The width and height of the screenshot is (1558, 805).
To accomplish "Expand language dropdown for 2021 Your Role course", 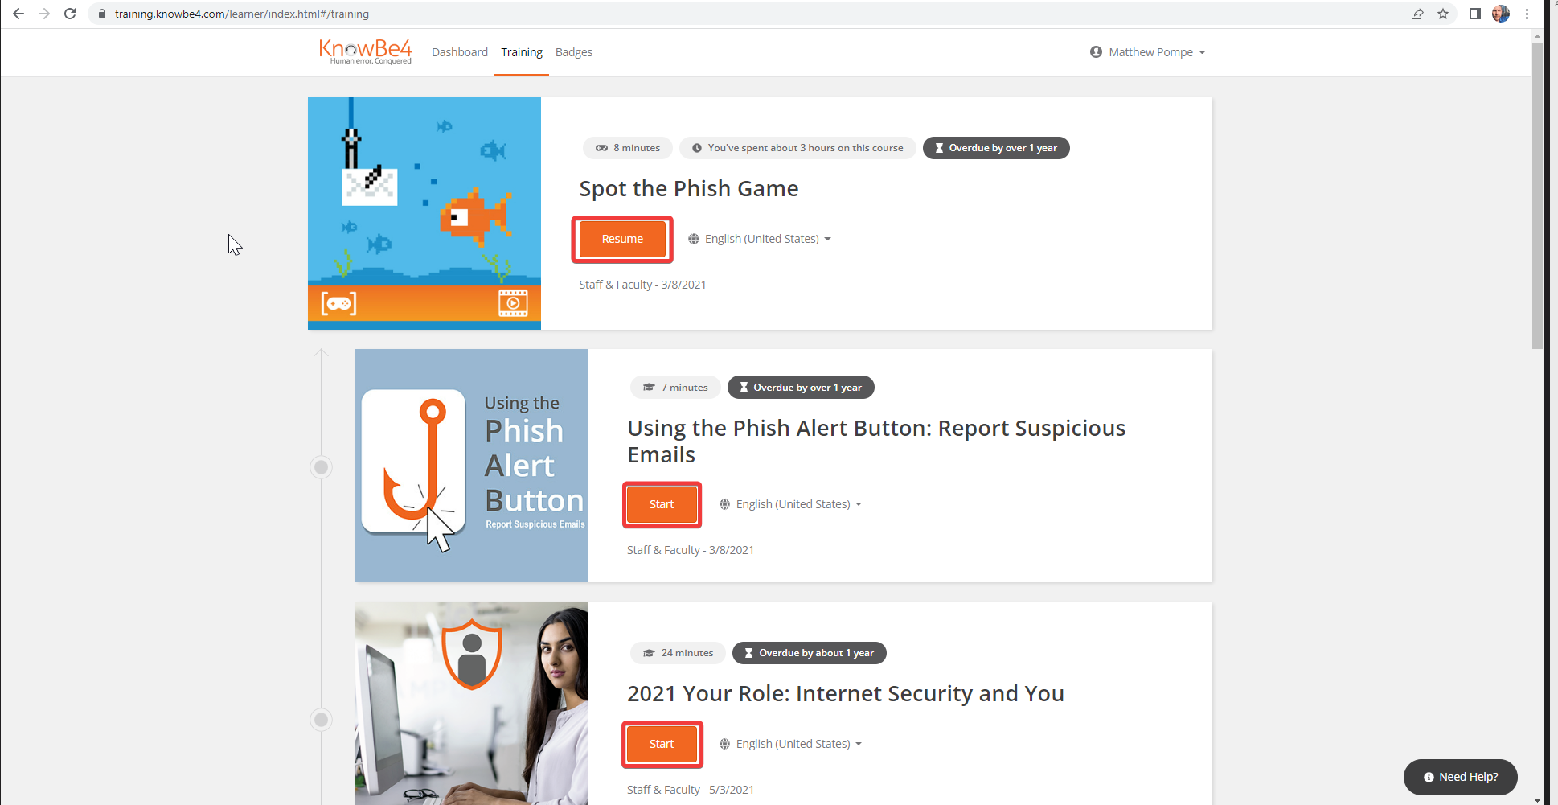I will tap(791, 744).
